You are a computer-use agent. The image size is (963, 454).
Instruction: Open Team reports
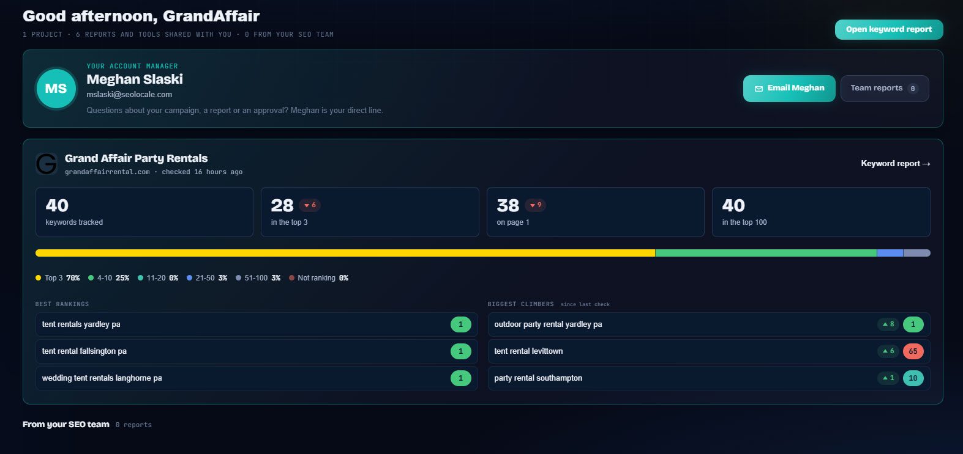tap(885, 89)
